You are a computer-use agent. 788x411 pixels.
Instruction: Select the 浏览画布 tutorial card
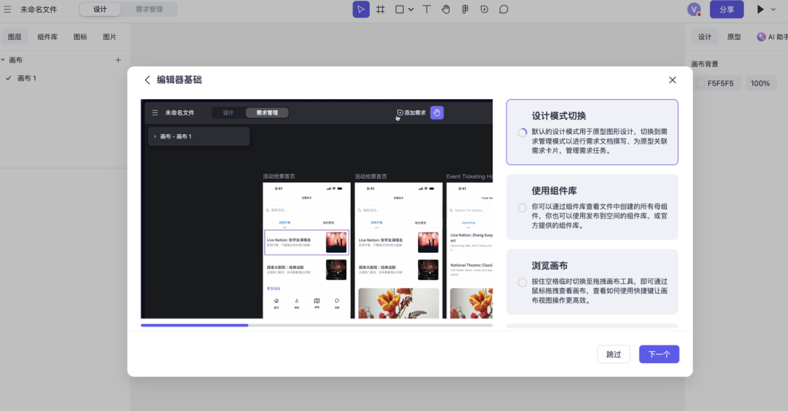592,282
